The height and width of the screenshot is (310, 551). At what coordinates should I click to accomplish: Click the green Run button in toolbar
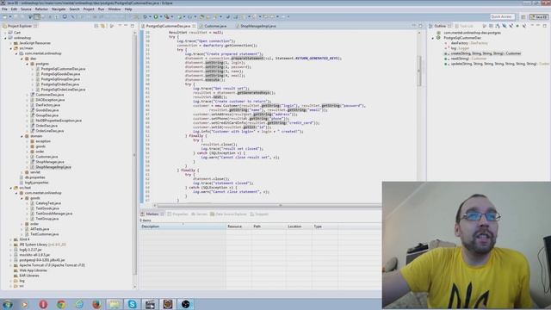point(156,16)
